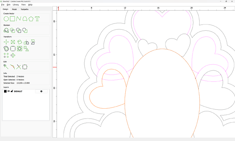Switch to the Design tab
This screenshot has height=141, width=235.
click(5, 9)
